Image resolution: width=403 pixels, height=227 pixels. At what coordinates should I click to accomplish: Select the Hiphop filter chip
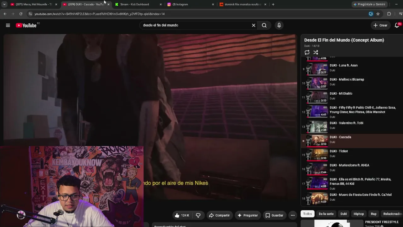click(x=359, y=214)
